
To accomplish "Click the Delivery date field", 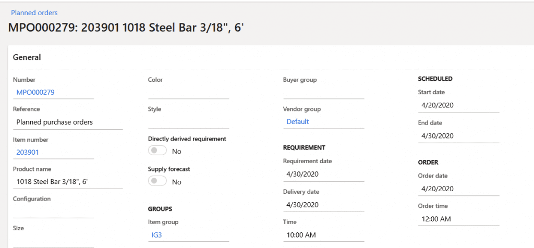I will coord(323,205).
